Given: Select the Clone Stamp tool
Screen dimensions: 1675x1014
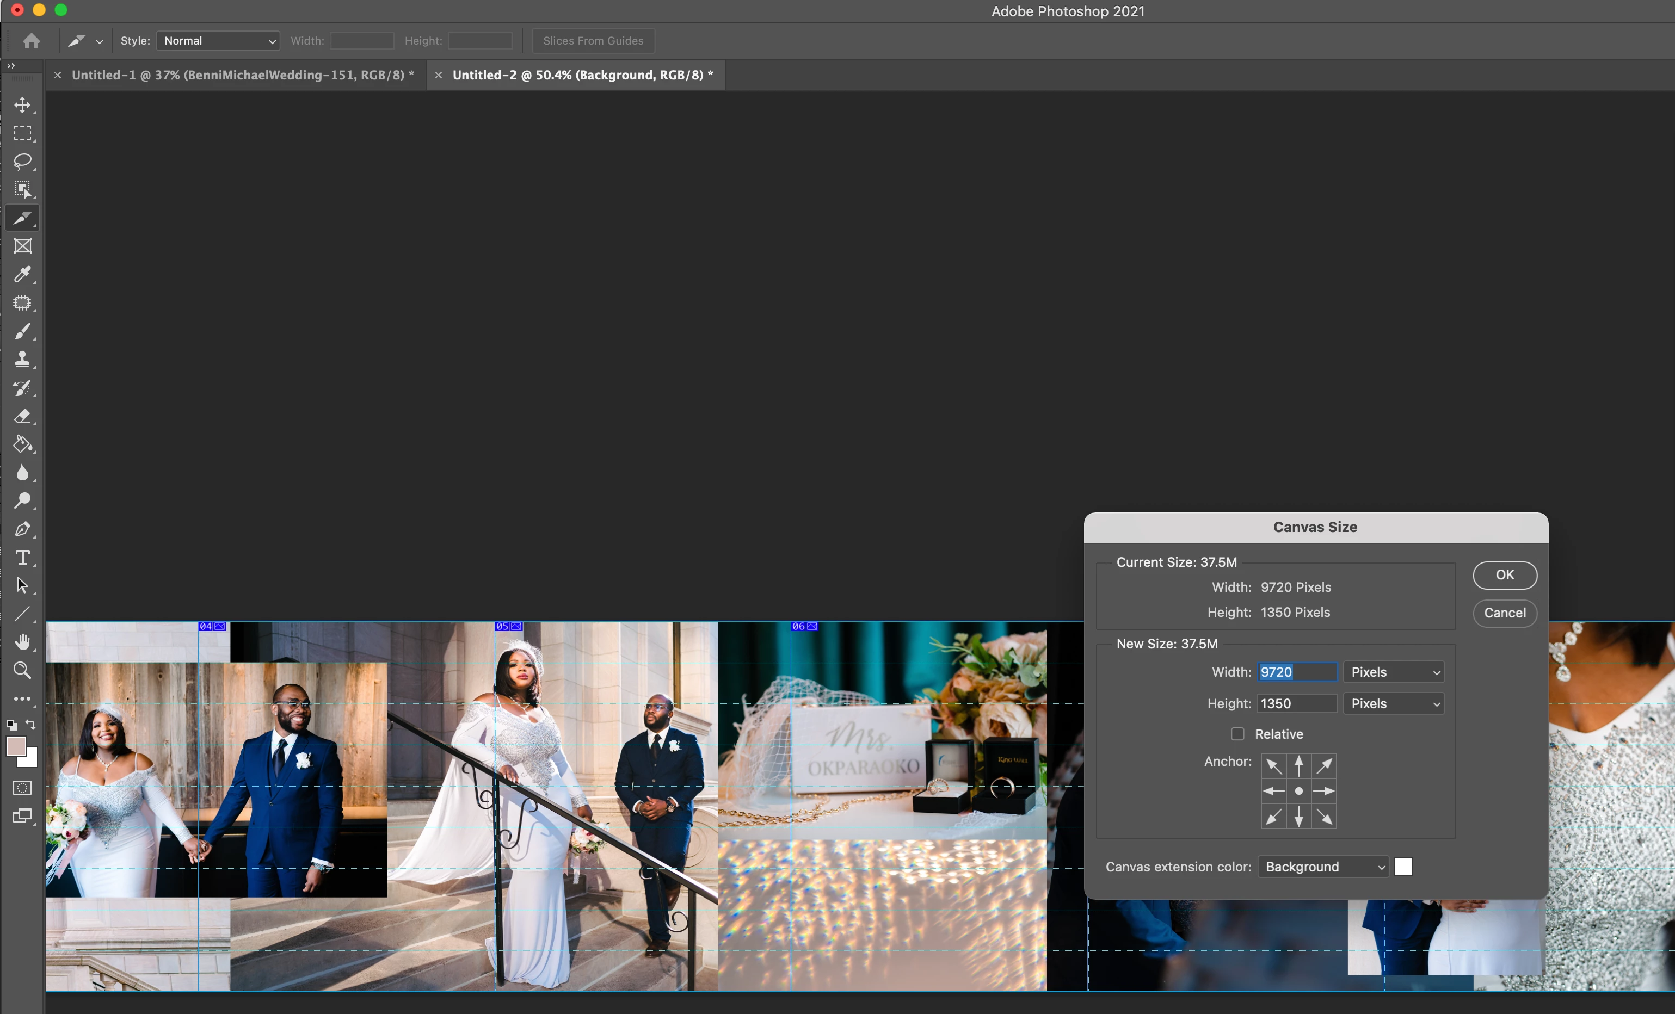Looking at the screenshot, I should [22, 359].
